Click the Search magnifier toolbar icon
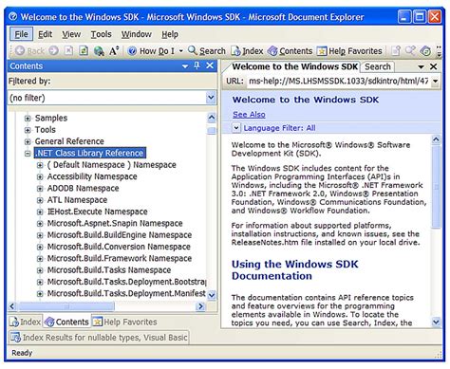This screenshot has width=450, height=369. [192, 50]
